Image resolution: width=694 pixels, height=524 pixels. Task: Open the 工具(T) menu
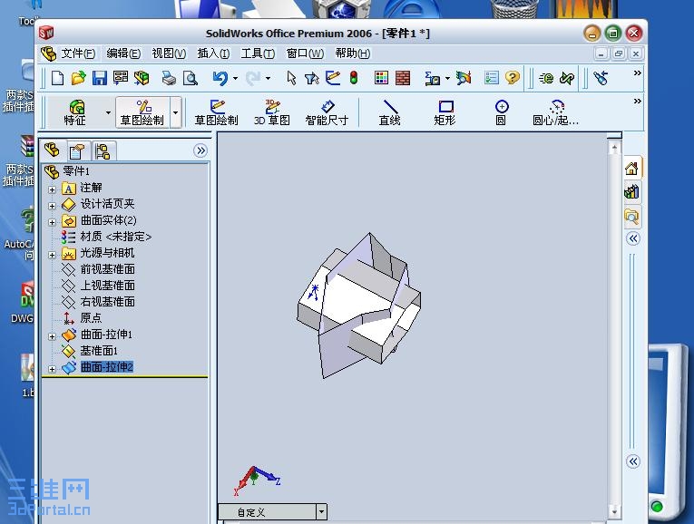tap(258, 53)
